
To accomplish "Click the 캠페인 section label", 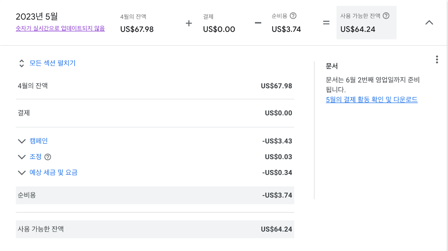I will (39, 141).
